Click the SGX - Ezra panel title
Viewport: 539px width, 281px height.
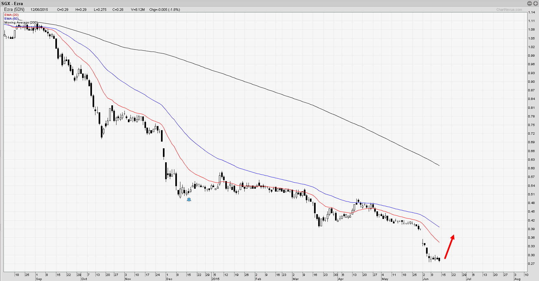12,4
